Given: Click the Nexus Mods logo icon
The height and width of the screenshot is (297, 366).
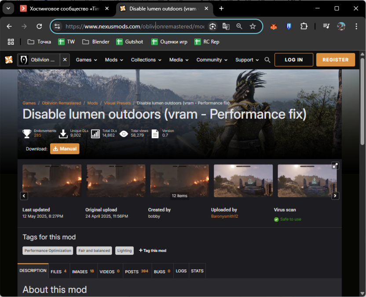Looking at the screenshot, I should coord(9,60).
